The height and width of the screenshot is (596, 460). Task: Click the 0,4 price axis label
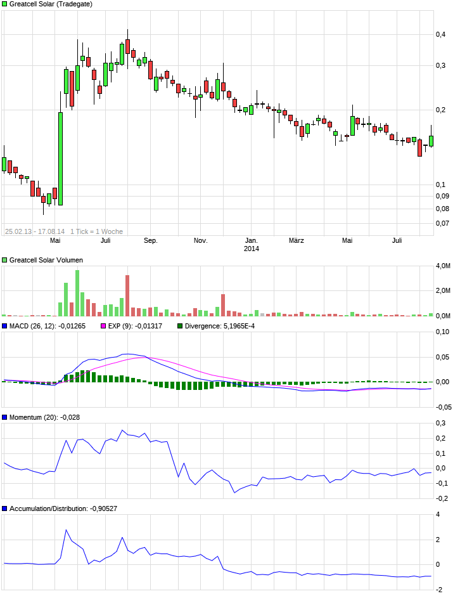(440, 35)
